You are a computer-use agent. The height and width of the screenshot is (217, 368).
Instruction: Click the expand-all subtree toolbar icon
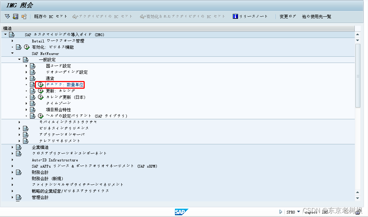click(x=7, y=16)
